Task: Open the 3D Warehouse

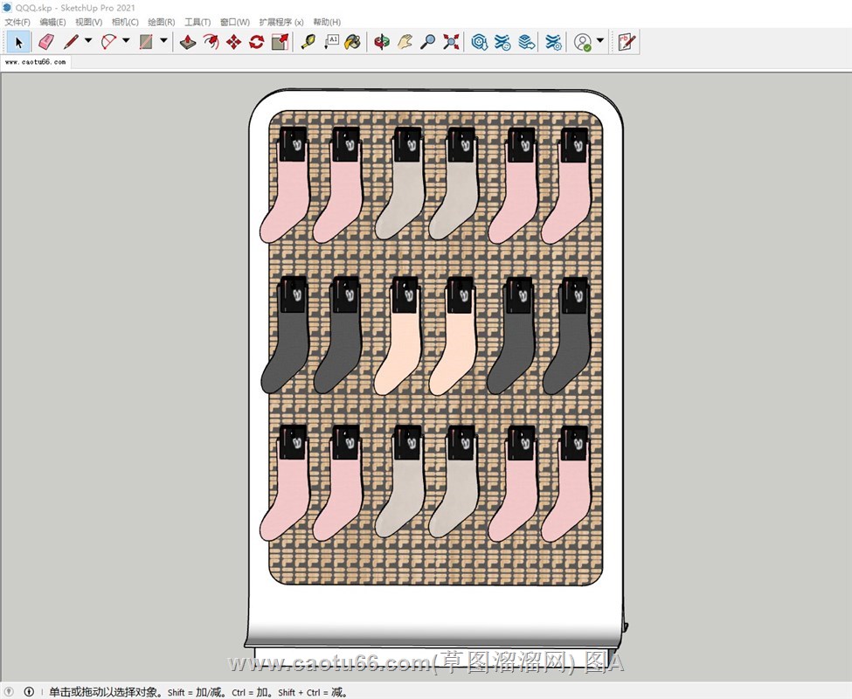Action: point(479,42)
